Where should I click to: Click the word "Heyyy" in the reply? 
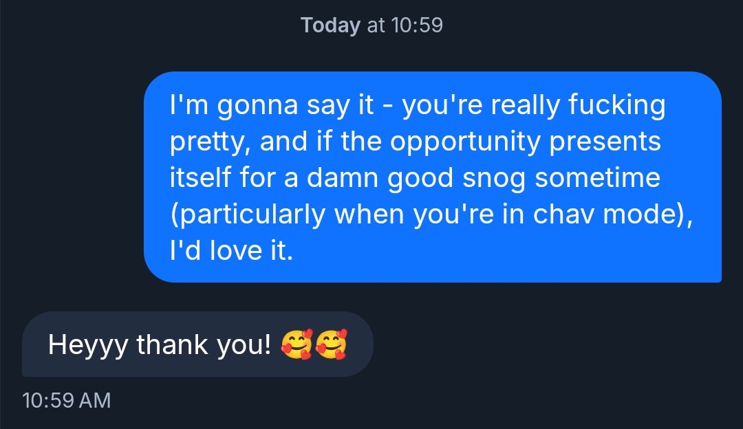tap(88, 344)
